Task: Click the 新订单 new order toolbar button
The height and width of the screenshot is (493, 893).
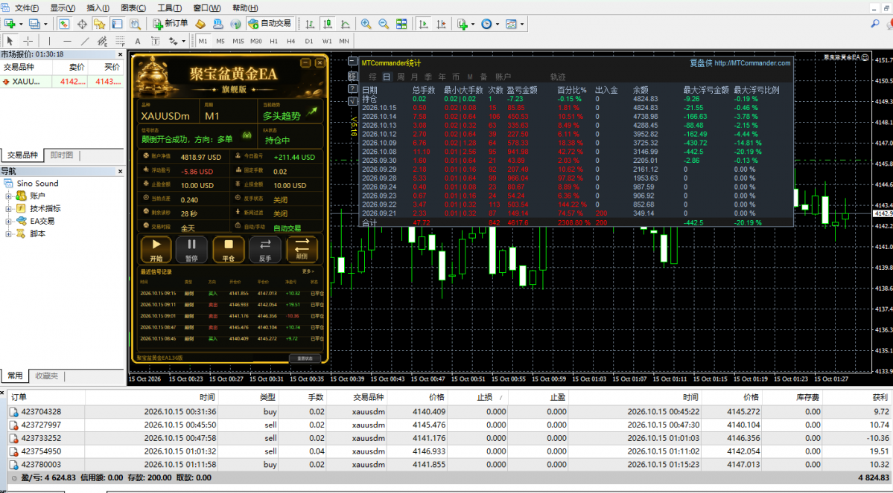Action: coord(171,24)
